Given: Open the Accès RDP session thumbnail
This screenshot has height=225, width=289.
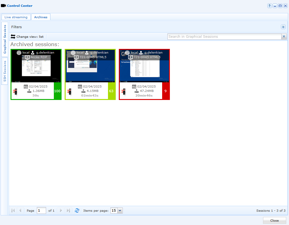Looking at the screenshot, I should pos(36,66).
